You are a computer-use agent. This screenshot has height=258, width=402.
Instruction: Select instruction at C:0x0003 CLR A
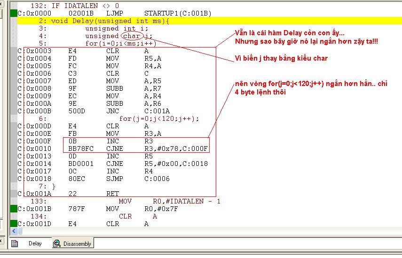coord(83,51)
